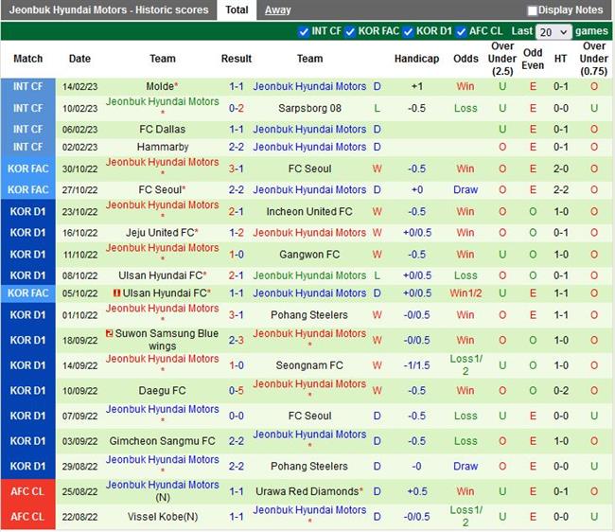Screen dimensions: 615x532
Task: Uncheck the INT CF filter checkbox
Action: coord(303,31)
